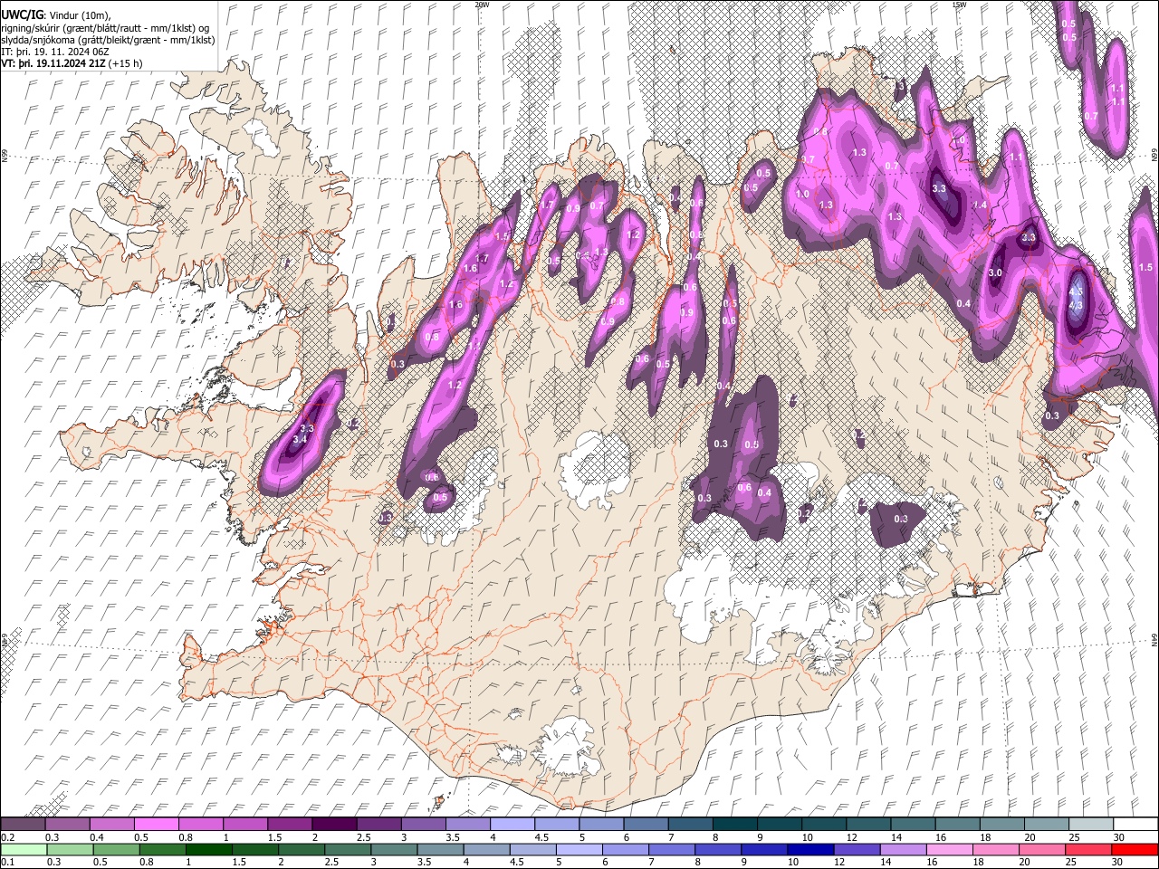Pick the 8 dark teal swatch in the snow scale
Image resolution: width=1159 pixels, height=869 pixels.
click(734, 824)
